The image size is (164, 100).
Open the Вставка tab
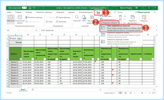tap(29, 12)
